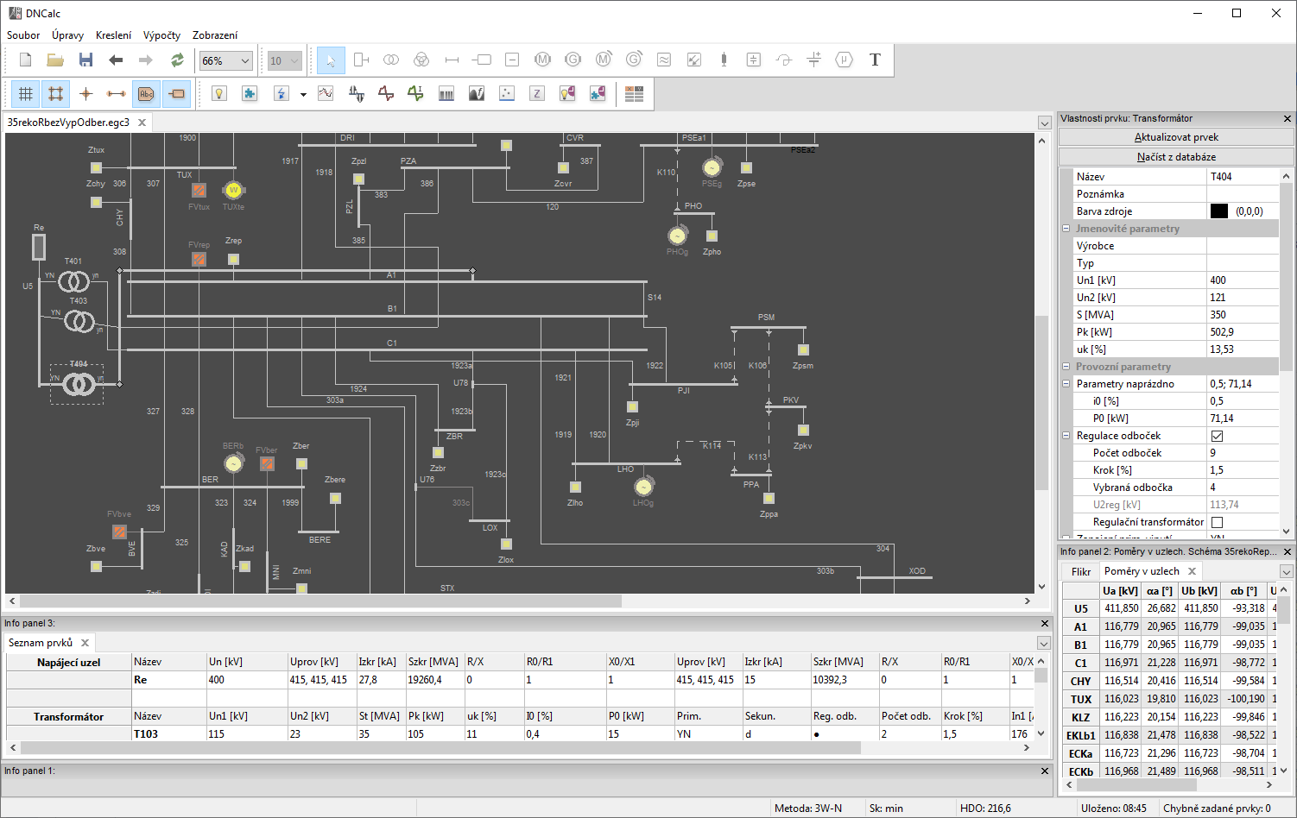Viewport: 1297px width, 818px height.
Task: Uncheck the Regulace odboček checkbox
Action: point(1218,436)
